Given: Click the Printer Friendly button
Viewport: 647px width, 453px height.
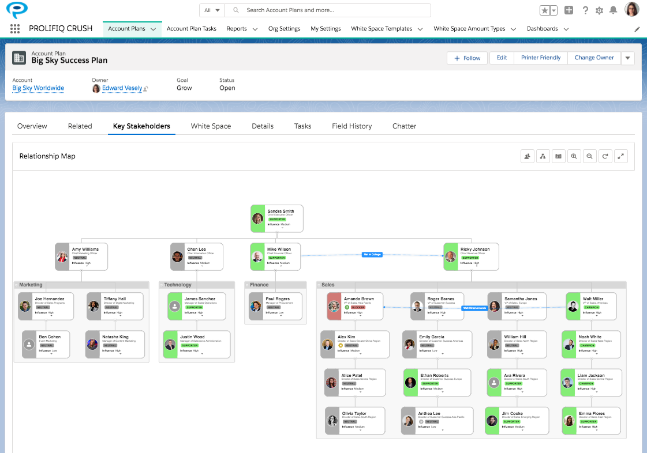Looking at the screenshot, I should click(540, 58).
